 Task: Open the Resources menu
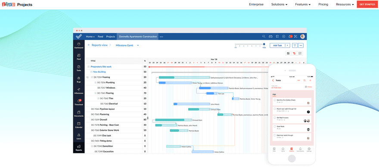[x=345, y=4]
